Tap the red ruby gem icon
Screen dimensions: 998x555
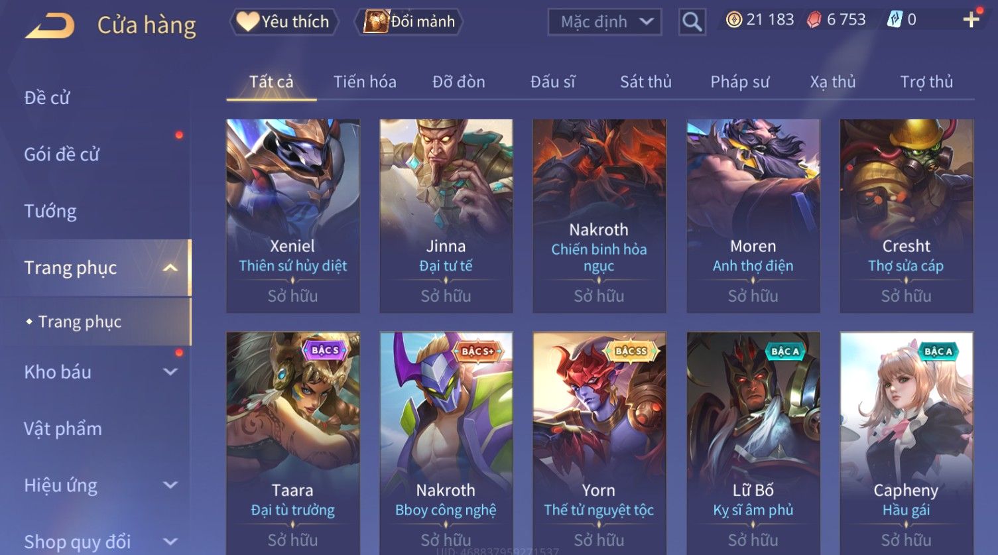(x=814, y=20)
